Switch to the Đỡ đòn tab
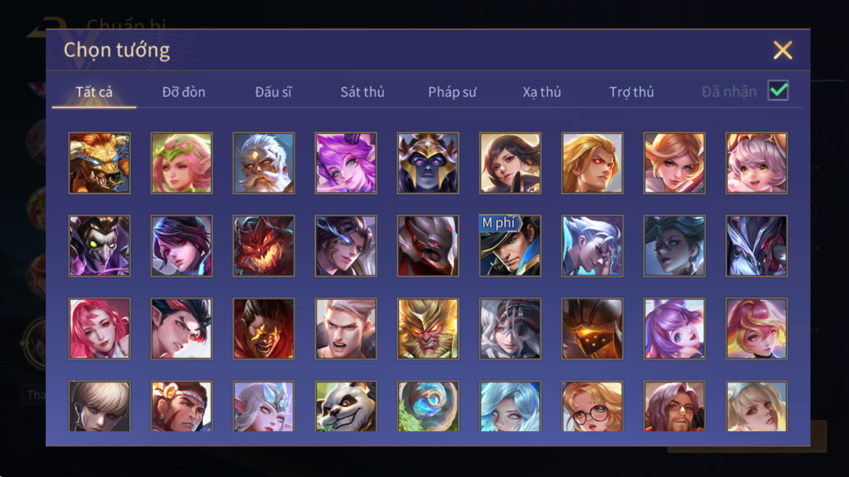This screenshot has width=849, height=477. (184, 92)
